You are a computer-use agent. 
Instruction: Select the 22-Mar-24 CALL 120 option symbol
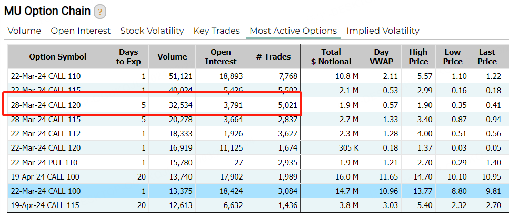46,148
